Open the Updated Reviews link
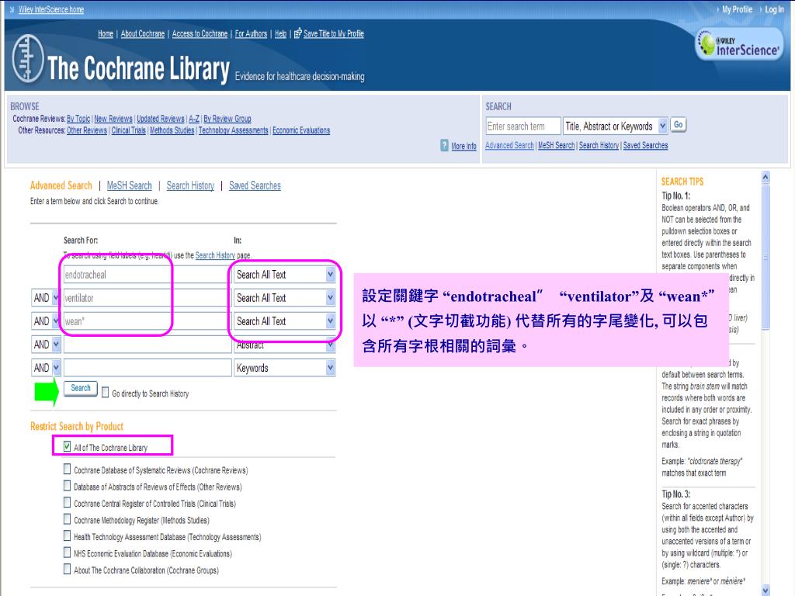The height and width of the screenshot is (596, 795). [x=160, y=119]
